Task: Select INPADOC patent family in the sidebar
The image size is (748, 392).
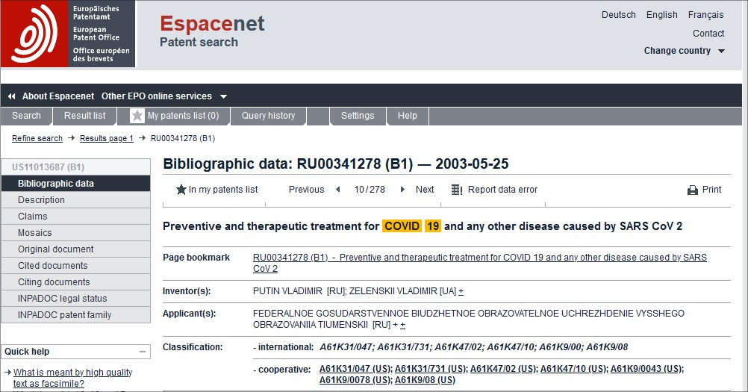Action: pos(76,315)
